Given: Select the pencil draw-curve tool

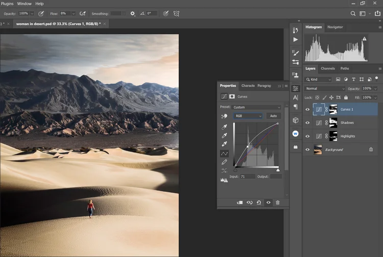Looking at the screenshot, I should pyautogui.click(x=224, y=162).
